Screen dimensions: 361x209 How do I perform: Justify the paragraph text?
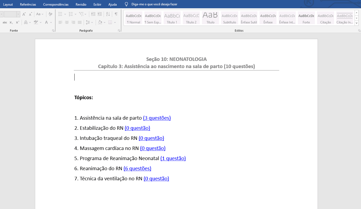point(79,22)
